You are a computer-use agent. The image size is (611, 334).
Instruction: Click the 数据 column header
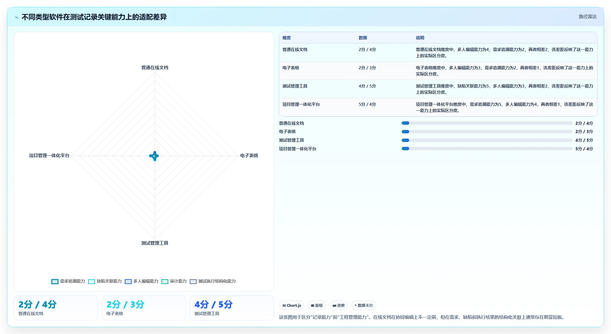[x=363, y=38]
